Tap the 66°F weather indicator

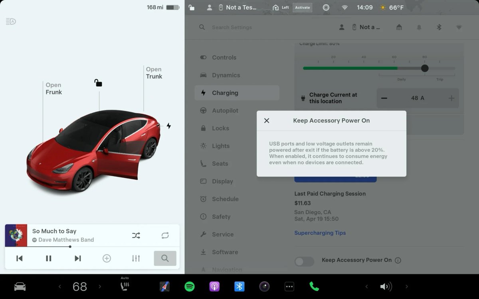click(392, 7)
